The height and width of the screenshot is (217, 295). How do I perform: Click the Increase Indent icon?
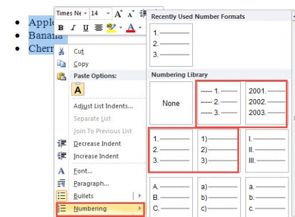point(62,156)
